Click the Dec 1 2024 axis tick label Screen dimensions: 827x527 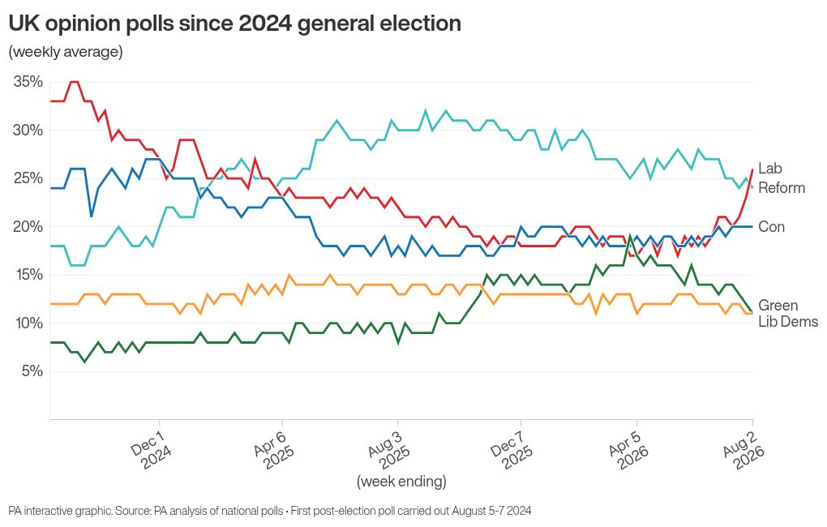coord(152,448)
